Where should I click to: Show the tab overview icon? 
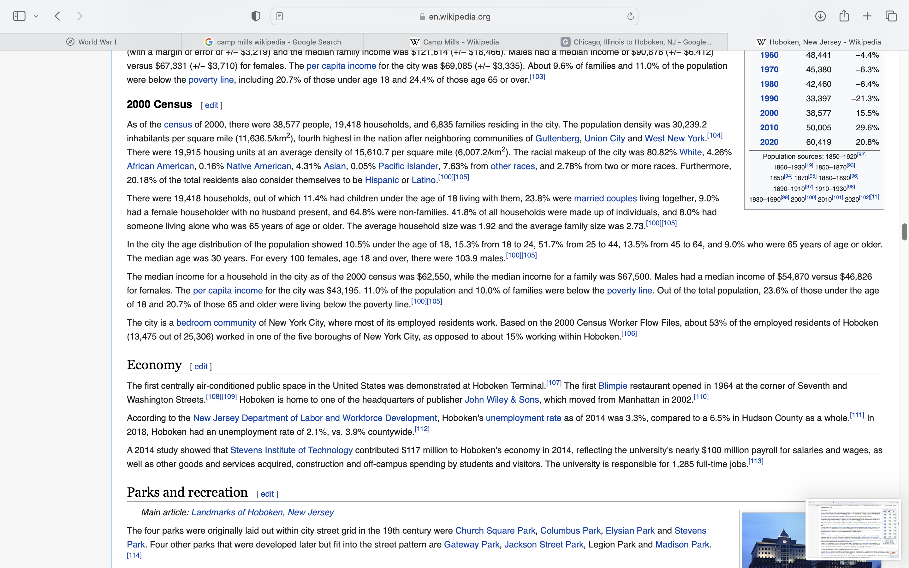(x=891, y=16)
